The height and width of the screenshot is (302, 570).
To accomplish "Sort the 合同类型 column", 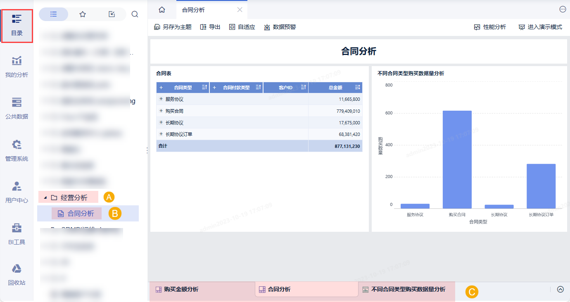I will tap(204, 88).
